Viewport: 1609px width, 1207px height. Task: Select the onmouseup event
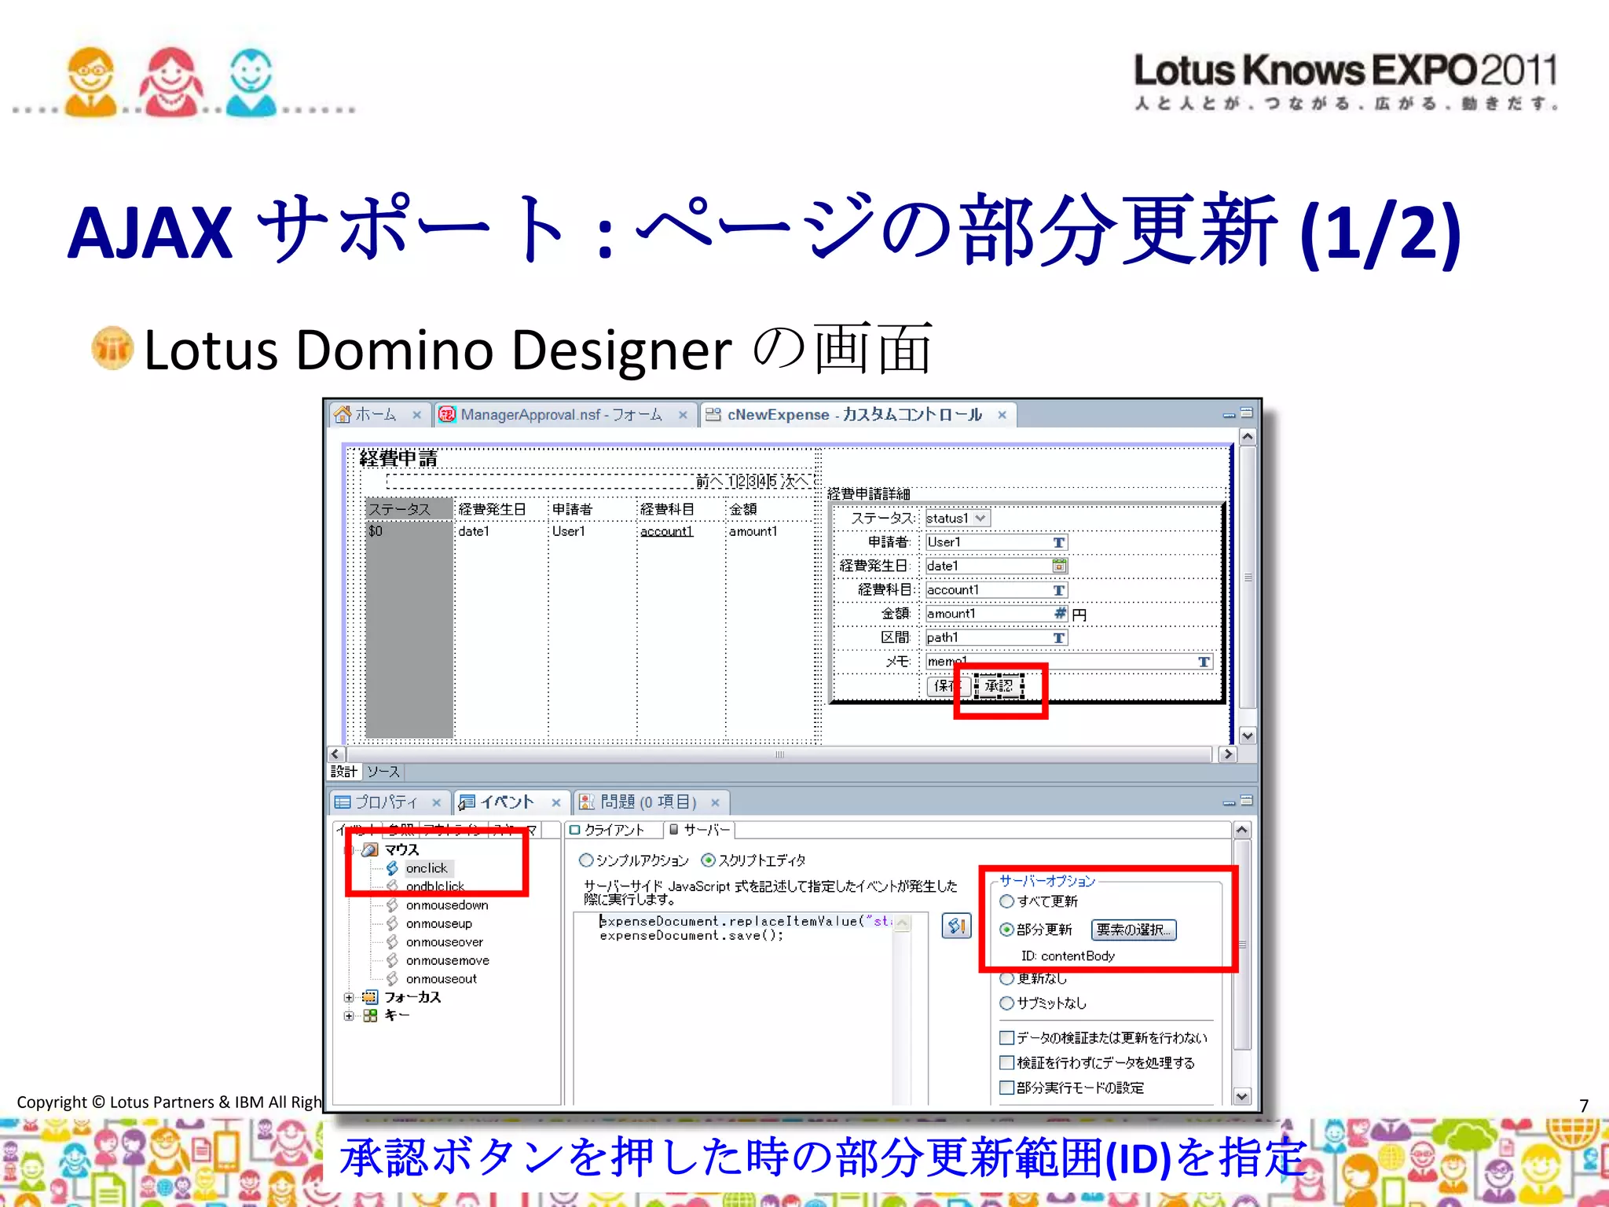(438, 923)
